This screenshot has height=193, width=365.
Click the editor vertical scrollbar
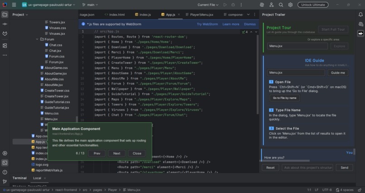(x=258, y=74)
